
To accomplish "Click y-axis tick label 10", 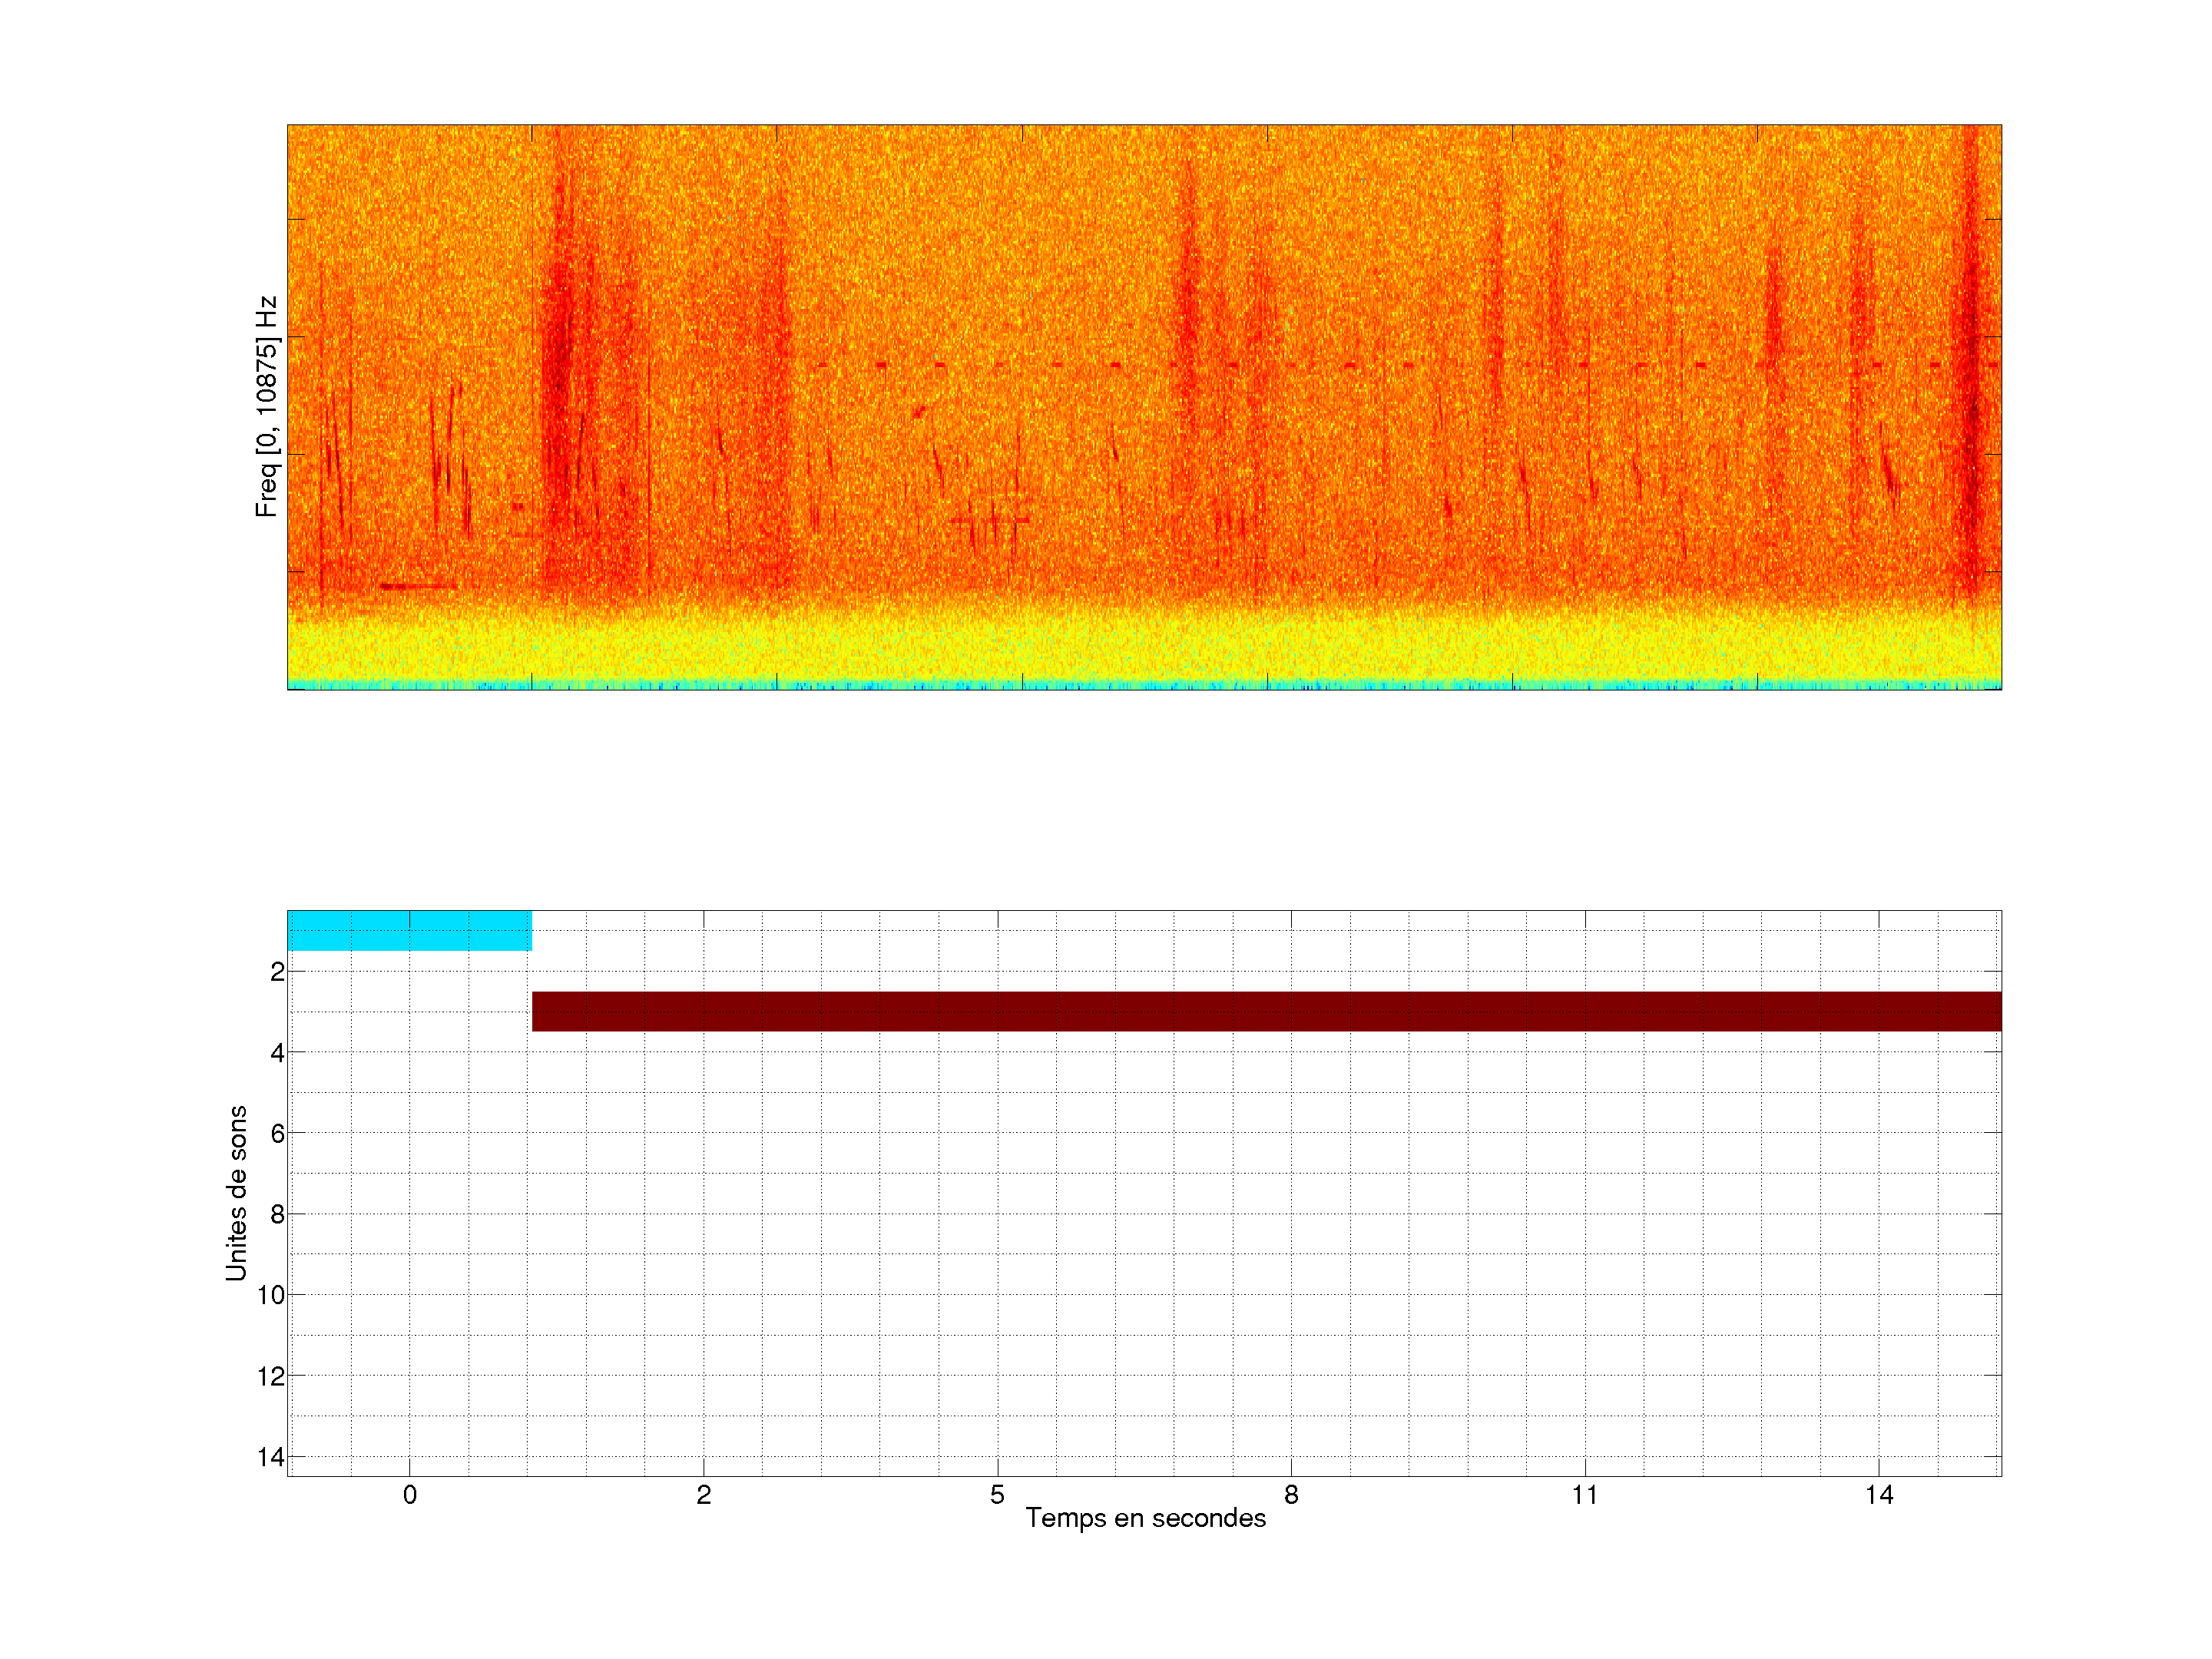I will tap(271, 1295).
